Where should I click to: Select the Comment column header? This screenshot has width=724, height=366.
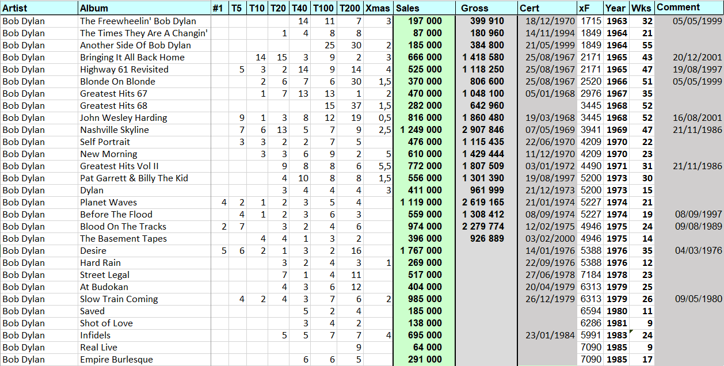click(689, 8)
